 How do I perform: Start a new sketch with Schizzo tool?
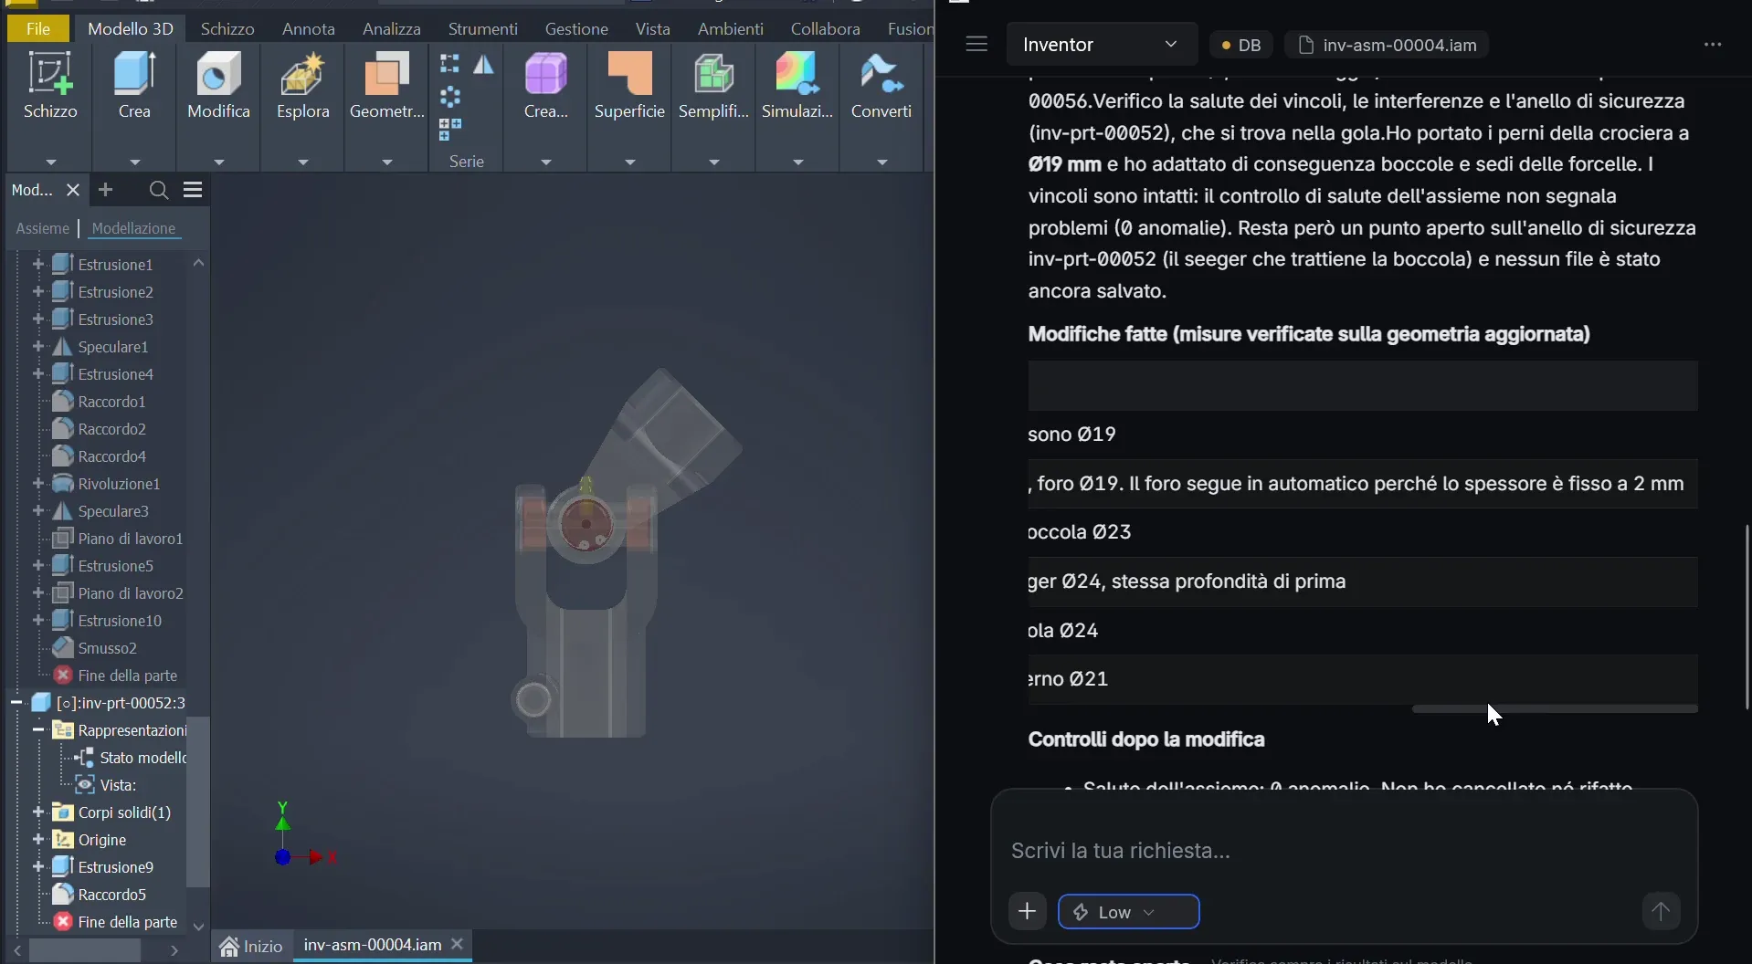[50, 86]
